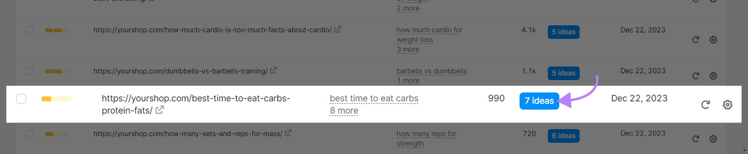Open external link icon for dumbbells-vs-barbells URL
The height and width of the screenshot is (154, 748).
(x=273, y=70)
